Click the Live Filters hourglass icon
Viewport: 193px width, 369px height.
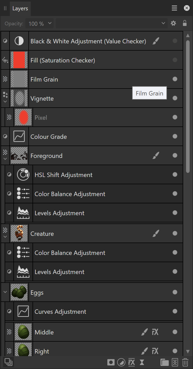click(142, 362)
